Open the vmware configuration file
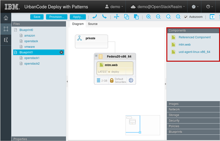The image size is (220, 141). [x=29, y=47]
